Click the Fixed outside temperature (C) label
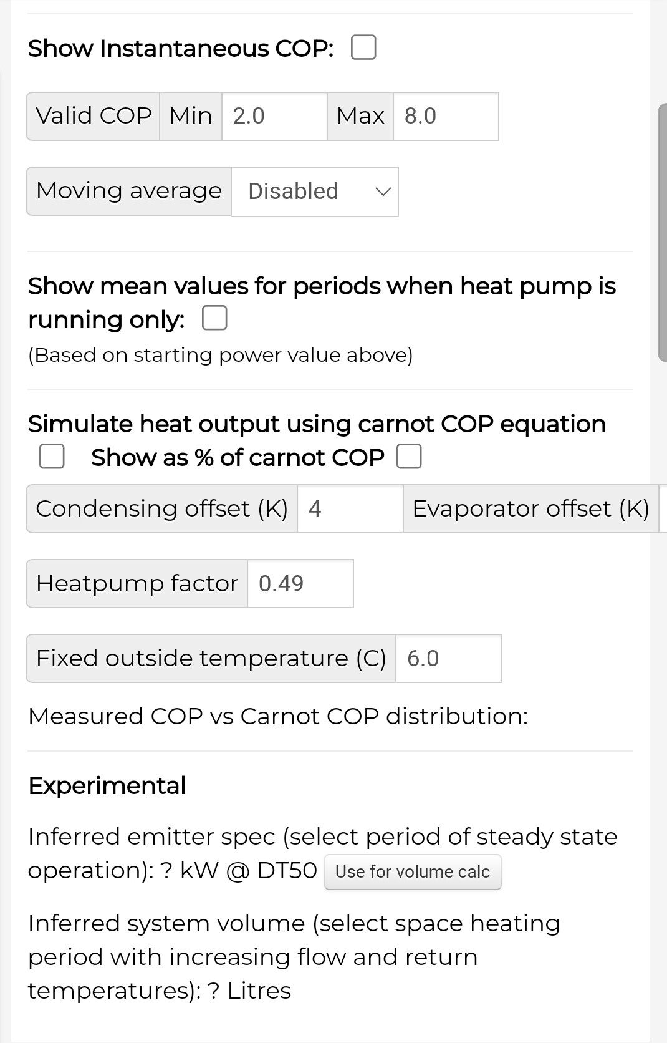The image size is (667, 1043). [x=211, y=658]
